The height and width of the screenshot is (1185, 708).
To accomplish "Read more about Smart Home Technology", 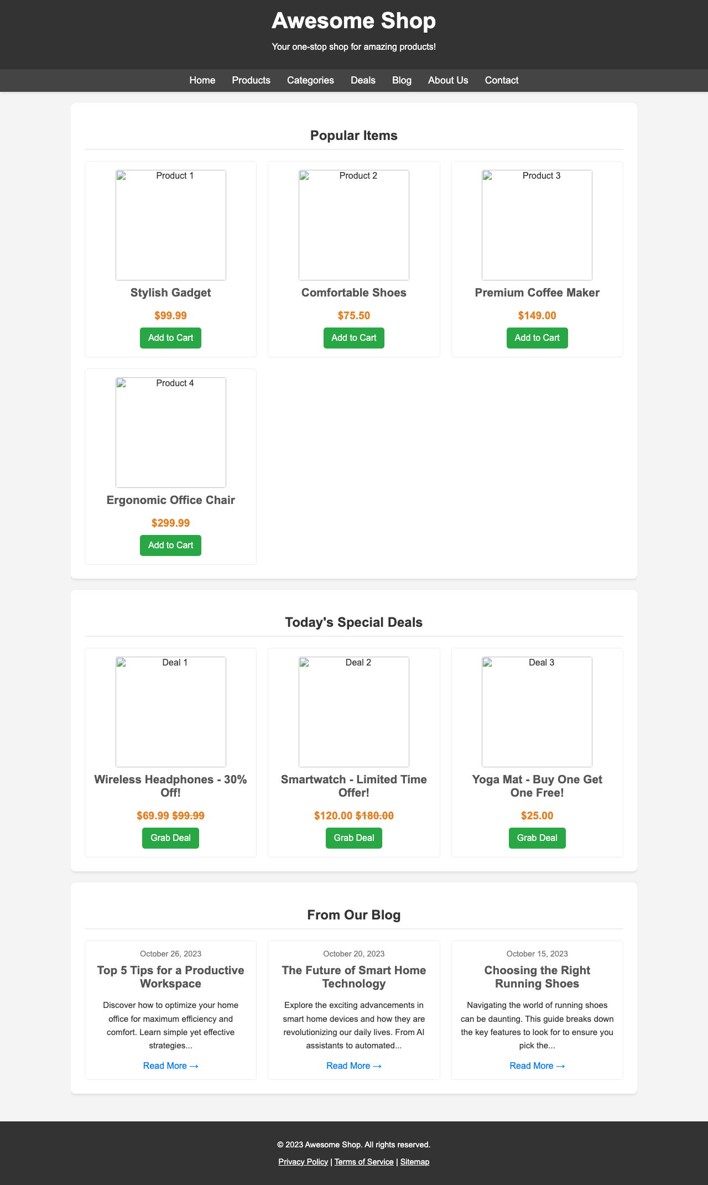I will (x=353, y=1066).
